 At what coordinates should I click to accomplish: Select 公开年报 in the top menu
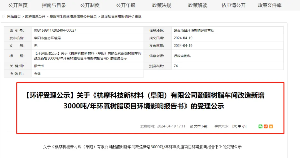coord(126,5)
